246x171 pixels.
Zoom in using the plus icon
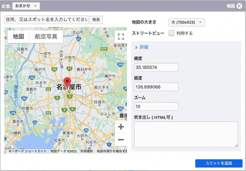pos(121,127)
